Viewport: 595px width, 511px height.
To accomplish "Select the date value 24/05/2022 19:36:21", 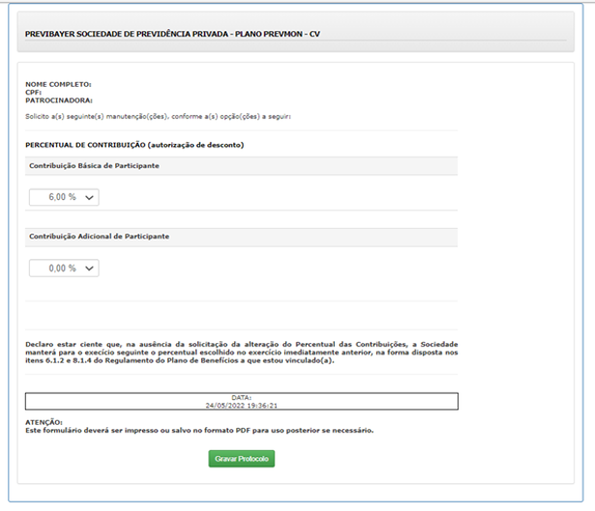I will tap(241, 406).
